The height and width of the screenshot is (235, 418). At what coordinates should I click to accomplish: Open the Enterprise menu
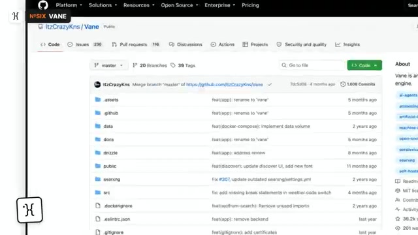pyautogui.click(x=219, y=5)
